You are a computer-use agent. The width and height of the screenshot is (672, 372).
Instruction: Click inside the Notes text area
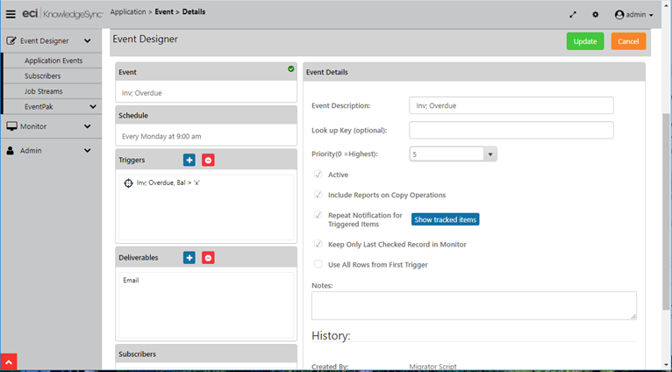(474, 305)
